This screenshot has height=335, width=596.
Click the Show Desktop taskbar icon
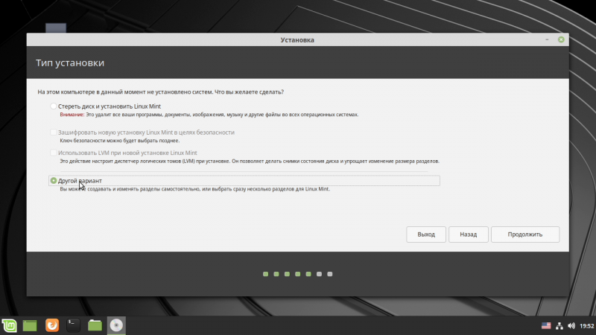click(x=30, y=325)
